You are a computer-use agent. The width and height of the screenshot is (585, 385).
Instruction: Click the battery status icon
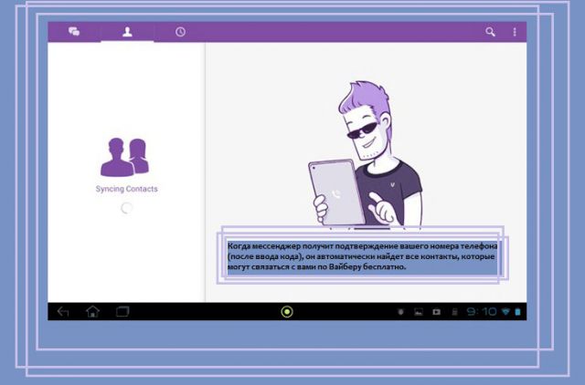[x=517, y=312]
